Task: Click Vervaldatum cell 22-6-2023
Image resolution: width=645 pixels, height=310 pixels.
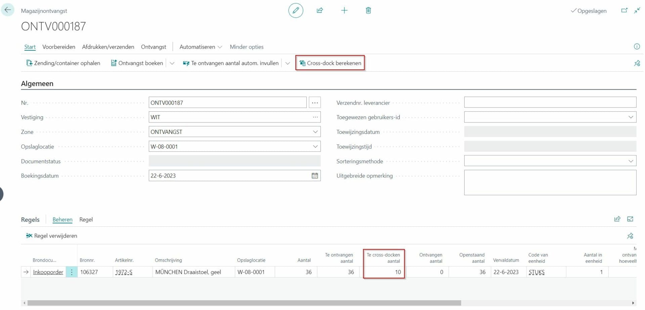Action: point(508,272)
